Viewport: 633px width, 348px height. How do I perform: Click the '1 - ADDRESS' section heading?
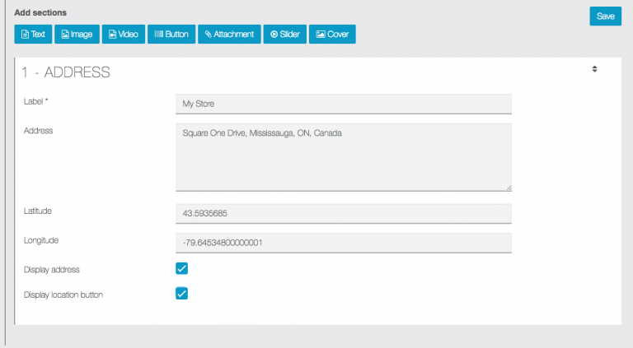(66, 72)
